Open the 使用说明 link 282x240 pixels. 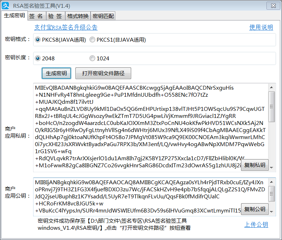coord(261,28)
